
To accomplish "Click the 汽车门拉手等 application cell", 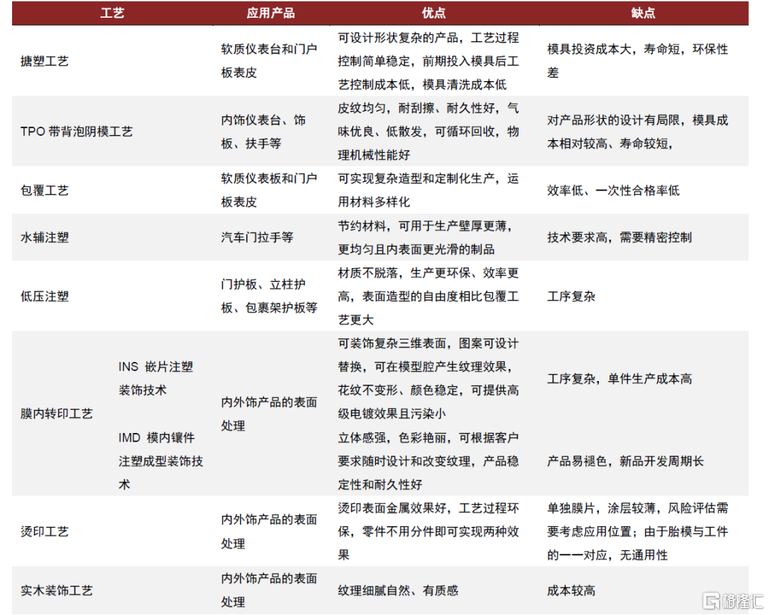I will [257, 237].
